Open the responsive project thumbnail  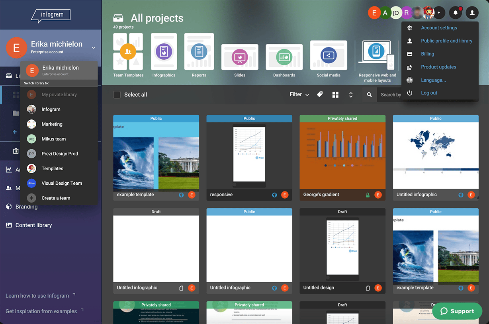coord(249,156)
